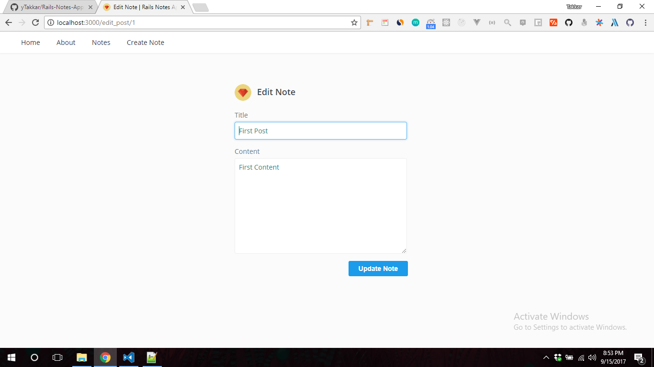Click the browser forward arrow

[22, 22]
